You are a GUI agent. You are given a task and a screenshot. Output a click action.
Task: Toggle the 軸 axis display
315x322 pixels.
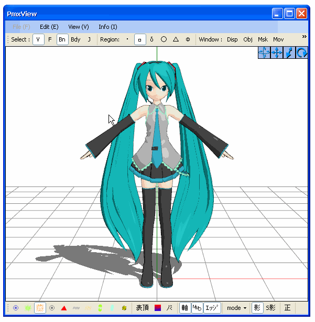185,308
